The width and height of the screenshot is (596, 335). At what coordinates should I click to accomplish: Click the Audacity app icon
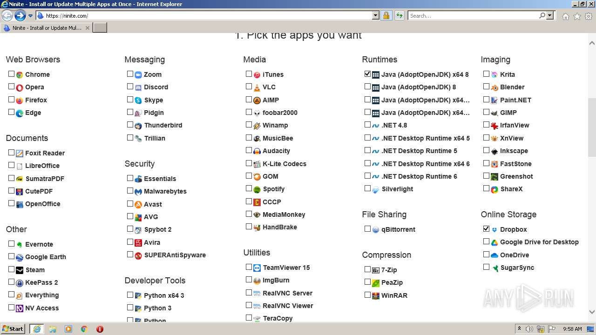click(257, 151)
